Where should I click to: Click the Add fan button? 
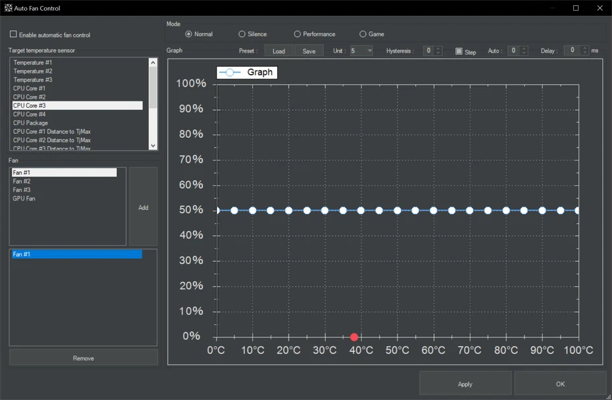(x=143, y=207)
